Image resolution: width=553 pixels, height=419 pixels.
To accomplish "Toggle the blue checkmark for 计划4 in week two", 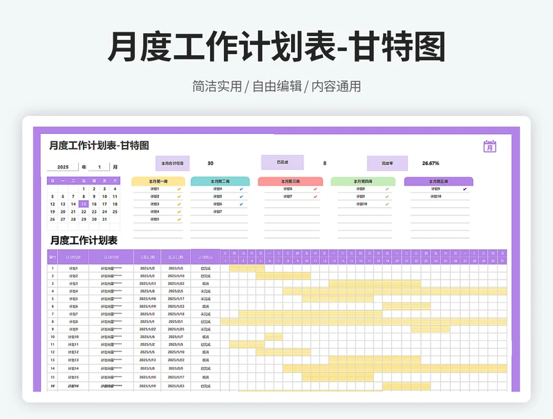I will click(241, 189).
